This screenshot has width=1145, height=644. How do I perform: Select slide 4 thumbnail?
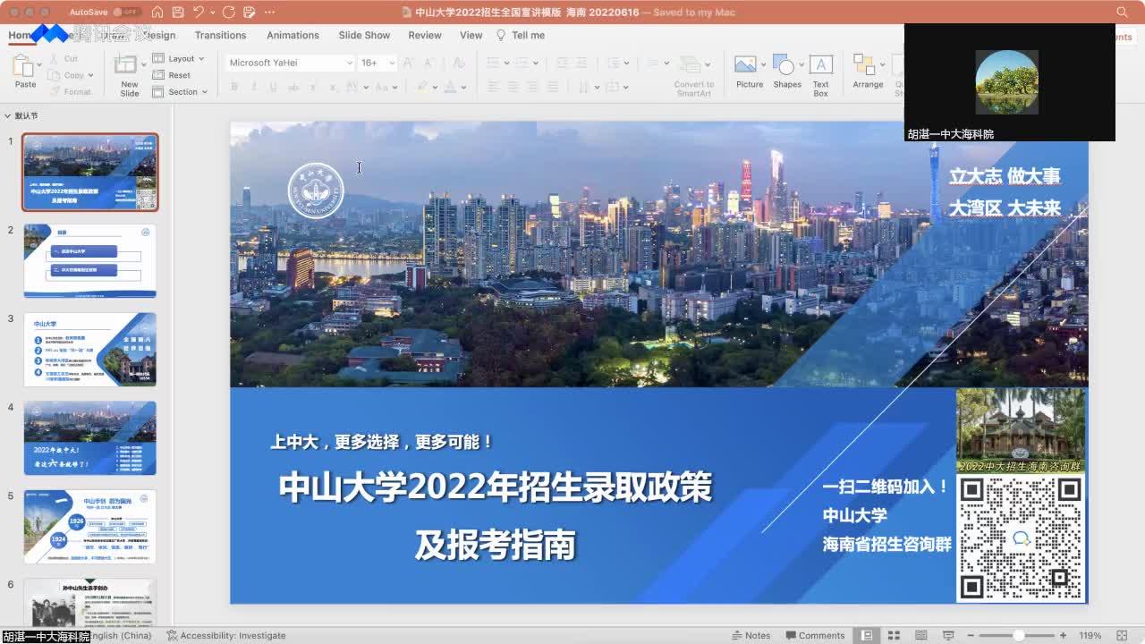pos(90,437)
